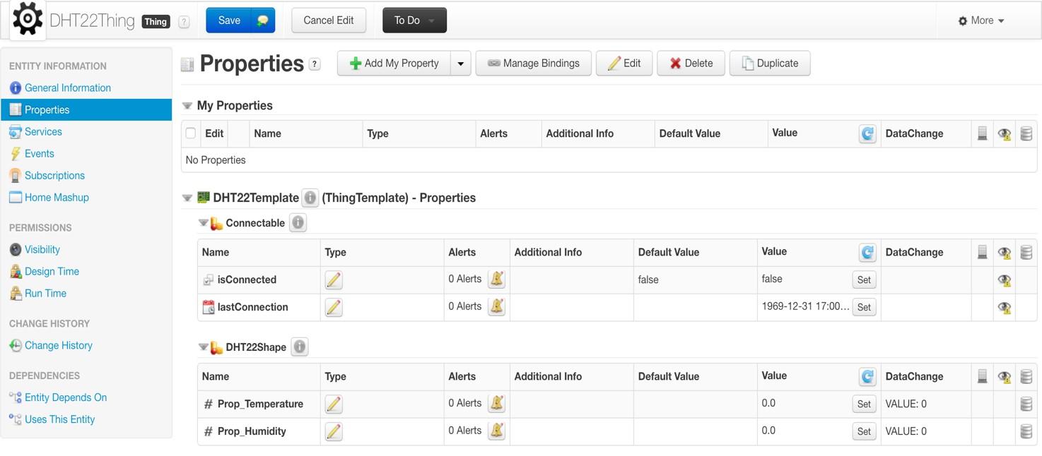The height and width of the screenshot is (456, 1042).
Task: Tick the select-all checkbox in My Properties
Action: pos(191,133)
